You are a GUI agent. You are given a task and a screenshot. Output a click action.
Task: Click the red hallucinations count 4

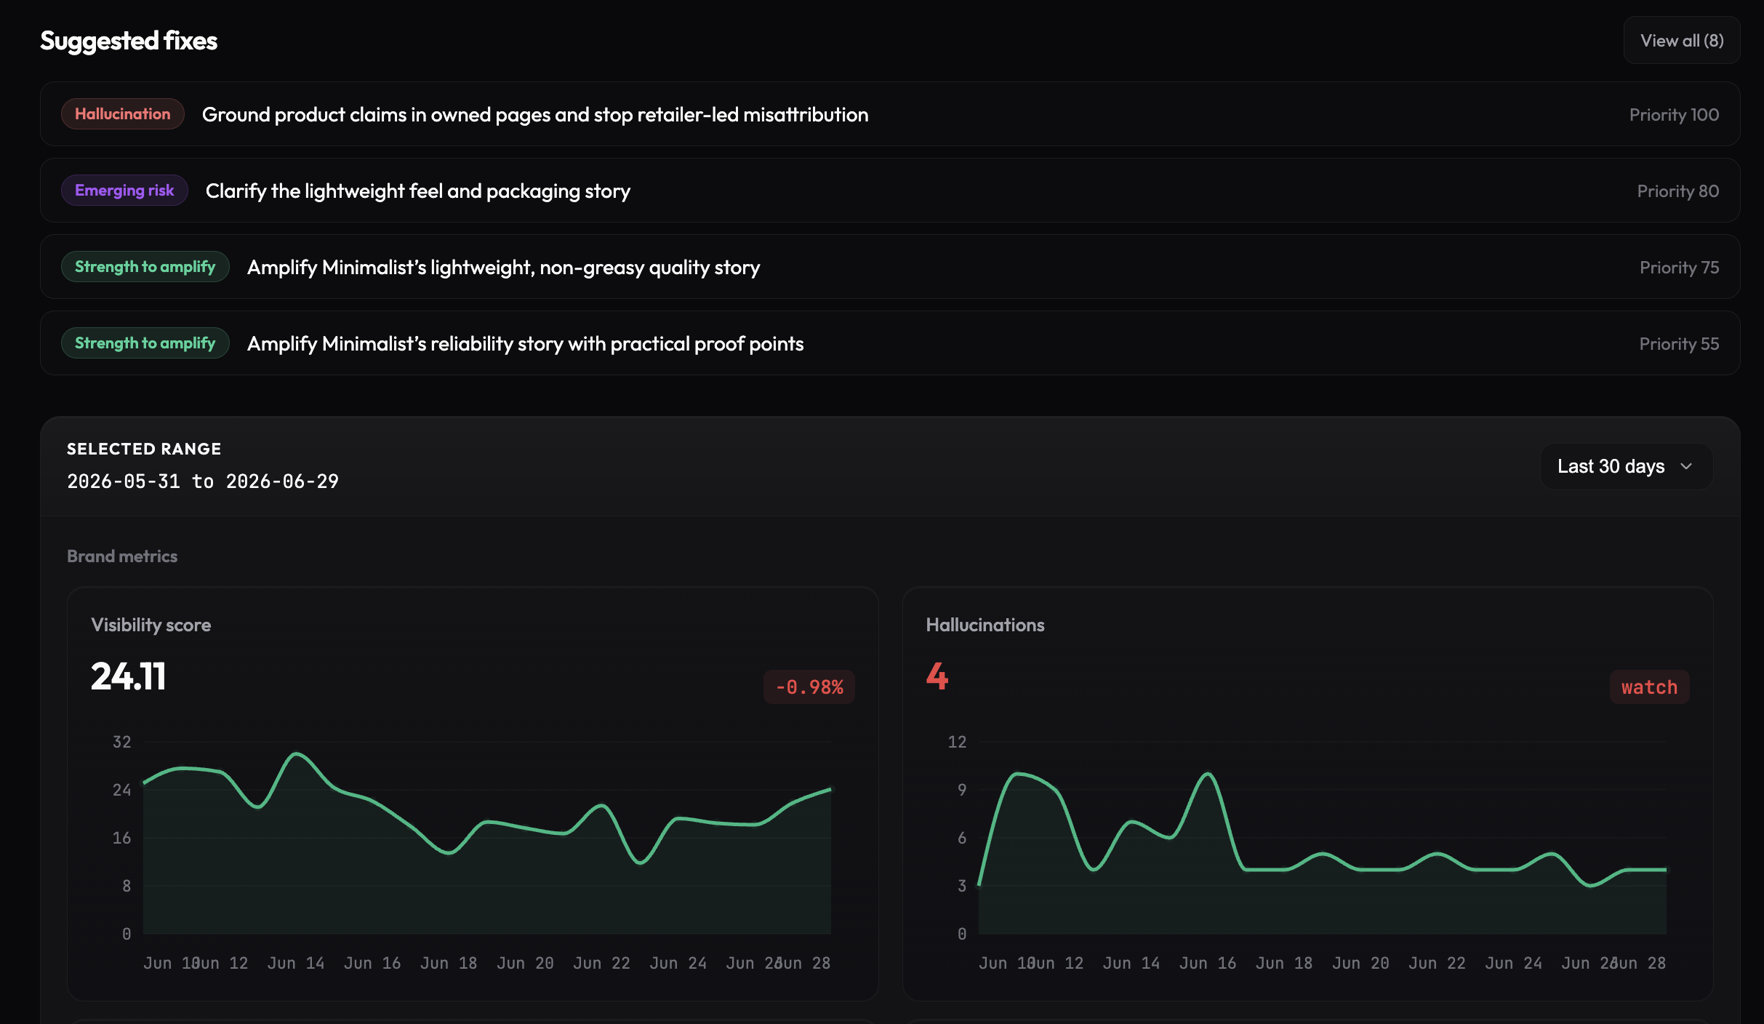click(x=937, y=676)
